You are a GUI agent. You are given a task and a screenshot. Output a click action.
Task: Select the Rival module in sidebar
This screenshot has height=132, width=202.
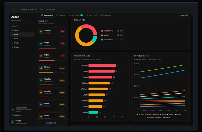(x=22, y=35)
